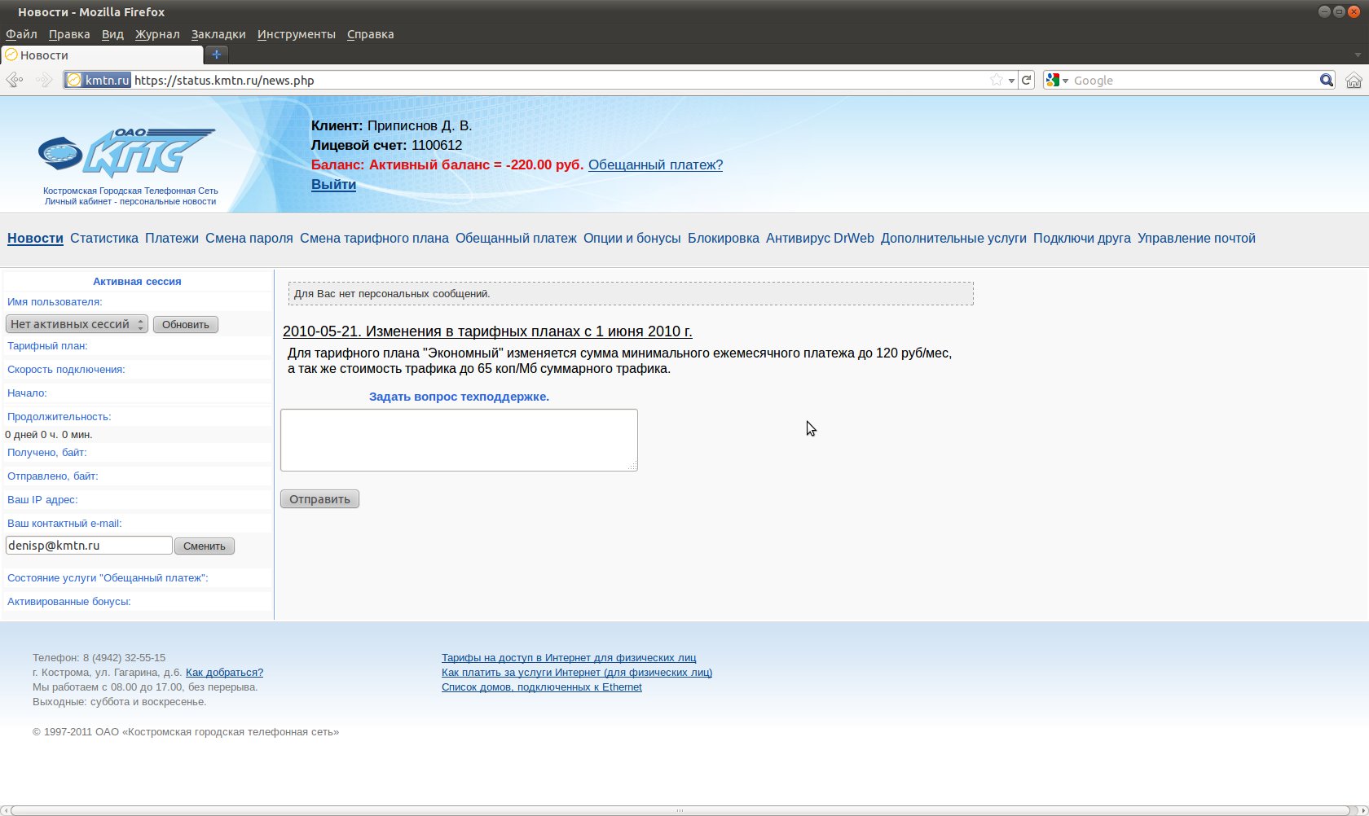
Task: Open the Платежи page link
Action: [172, 239]
